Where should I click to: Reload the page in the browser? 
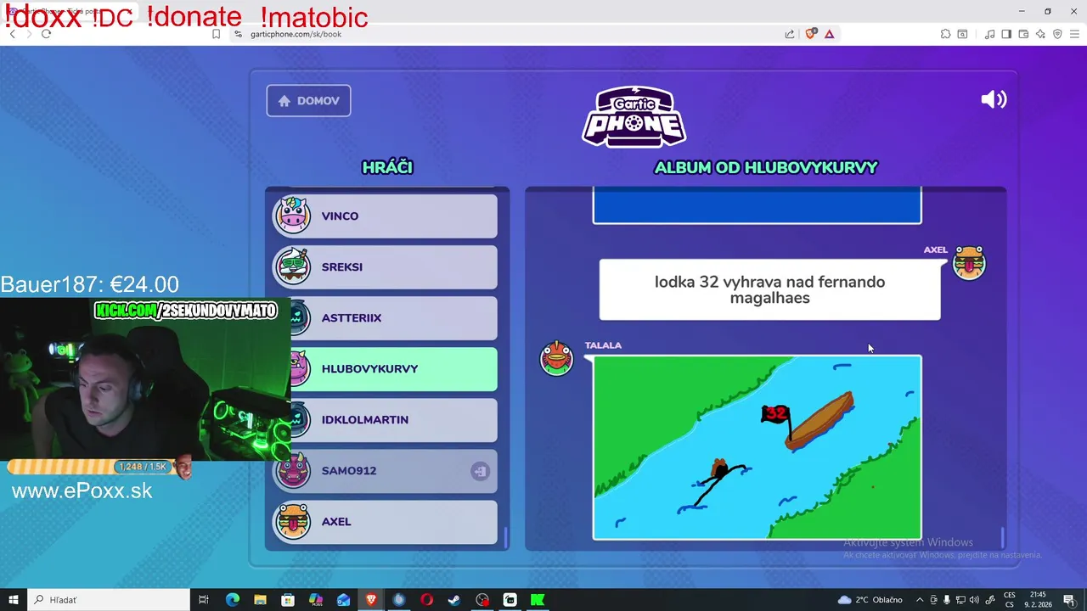pyautogui.click(x=46, y=34)
